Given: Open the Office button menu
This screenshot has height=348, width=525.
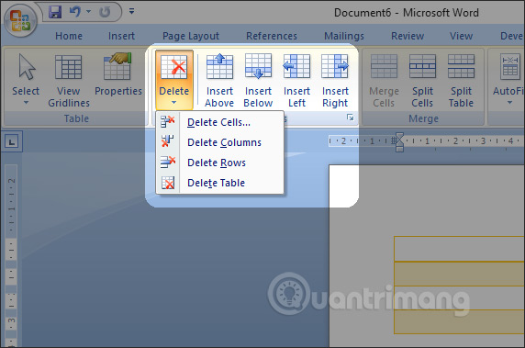Looking at the screenshot, I should [x=20, y=20].
